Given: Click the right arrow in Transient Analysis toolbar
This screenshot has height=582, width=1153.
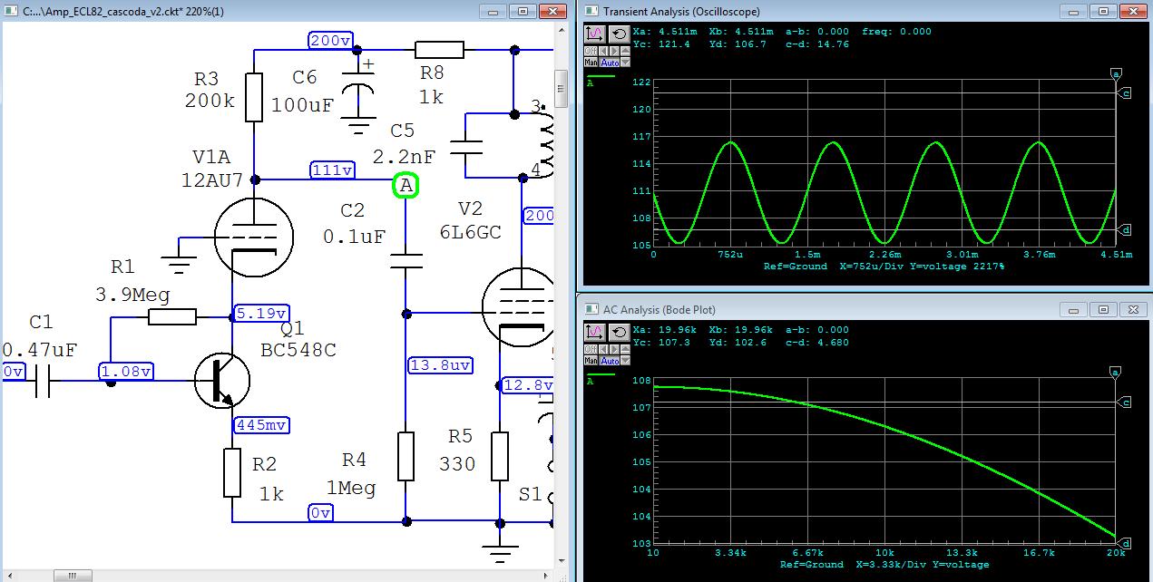Looking at the screenshot, I should [614, 51].
